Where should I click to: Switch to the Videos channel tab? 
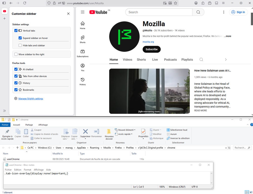[x=127, y=60]
